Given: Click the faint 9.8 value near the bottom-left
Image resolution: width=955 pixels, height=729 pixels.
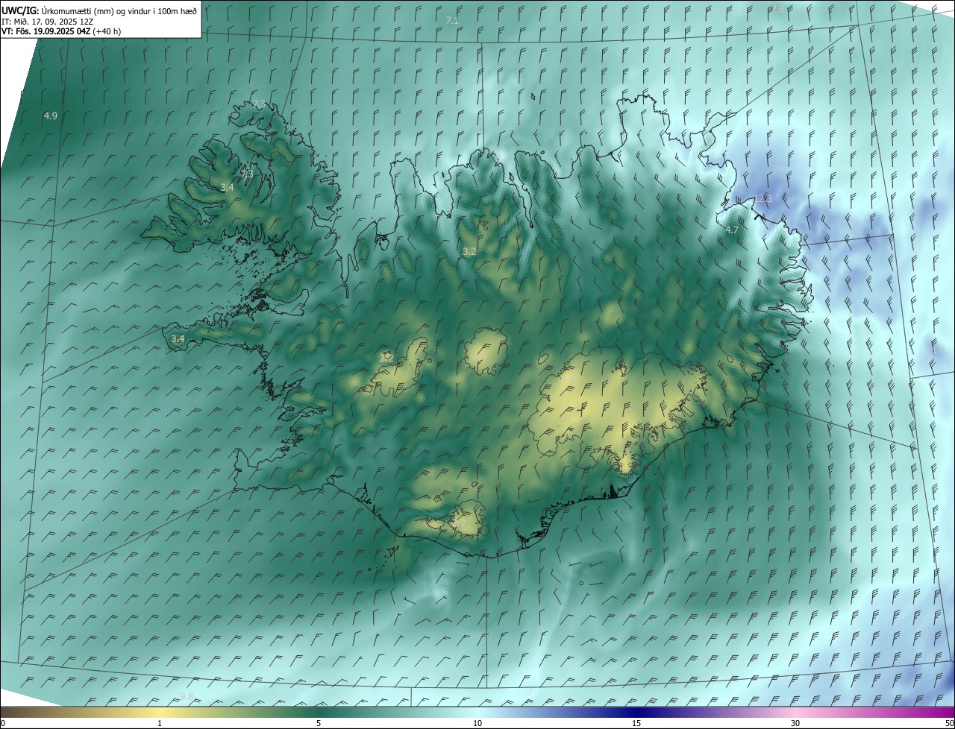Looking at the screenshot, I should [x=187, y=696].
